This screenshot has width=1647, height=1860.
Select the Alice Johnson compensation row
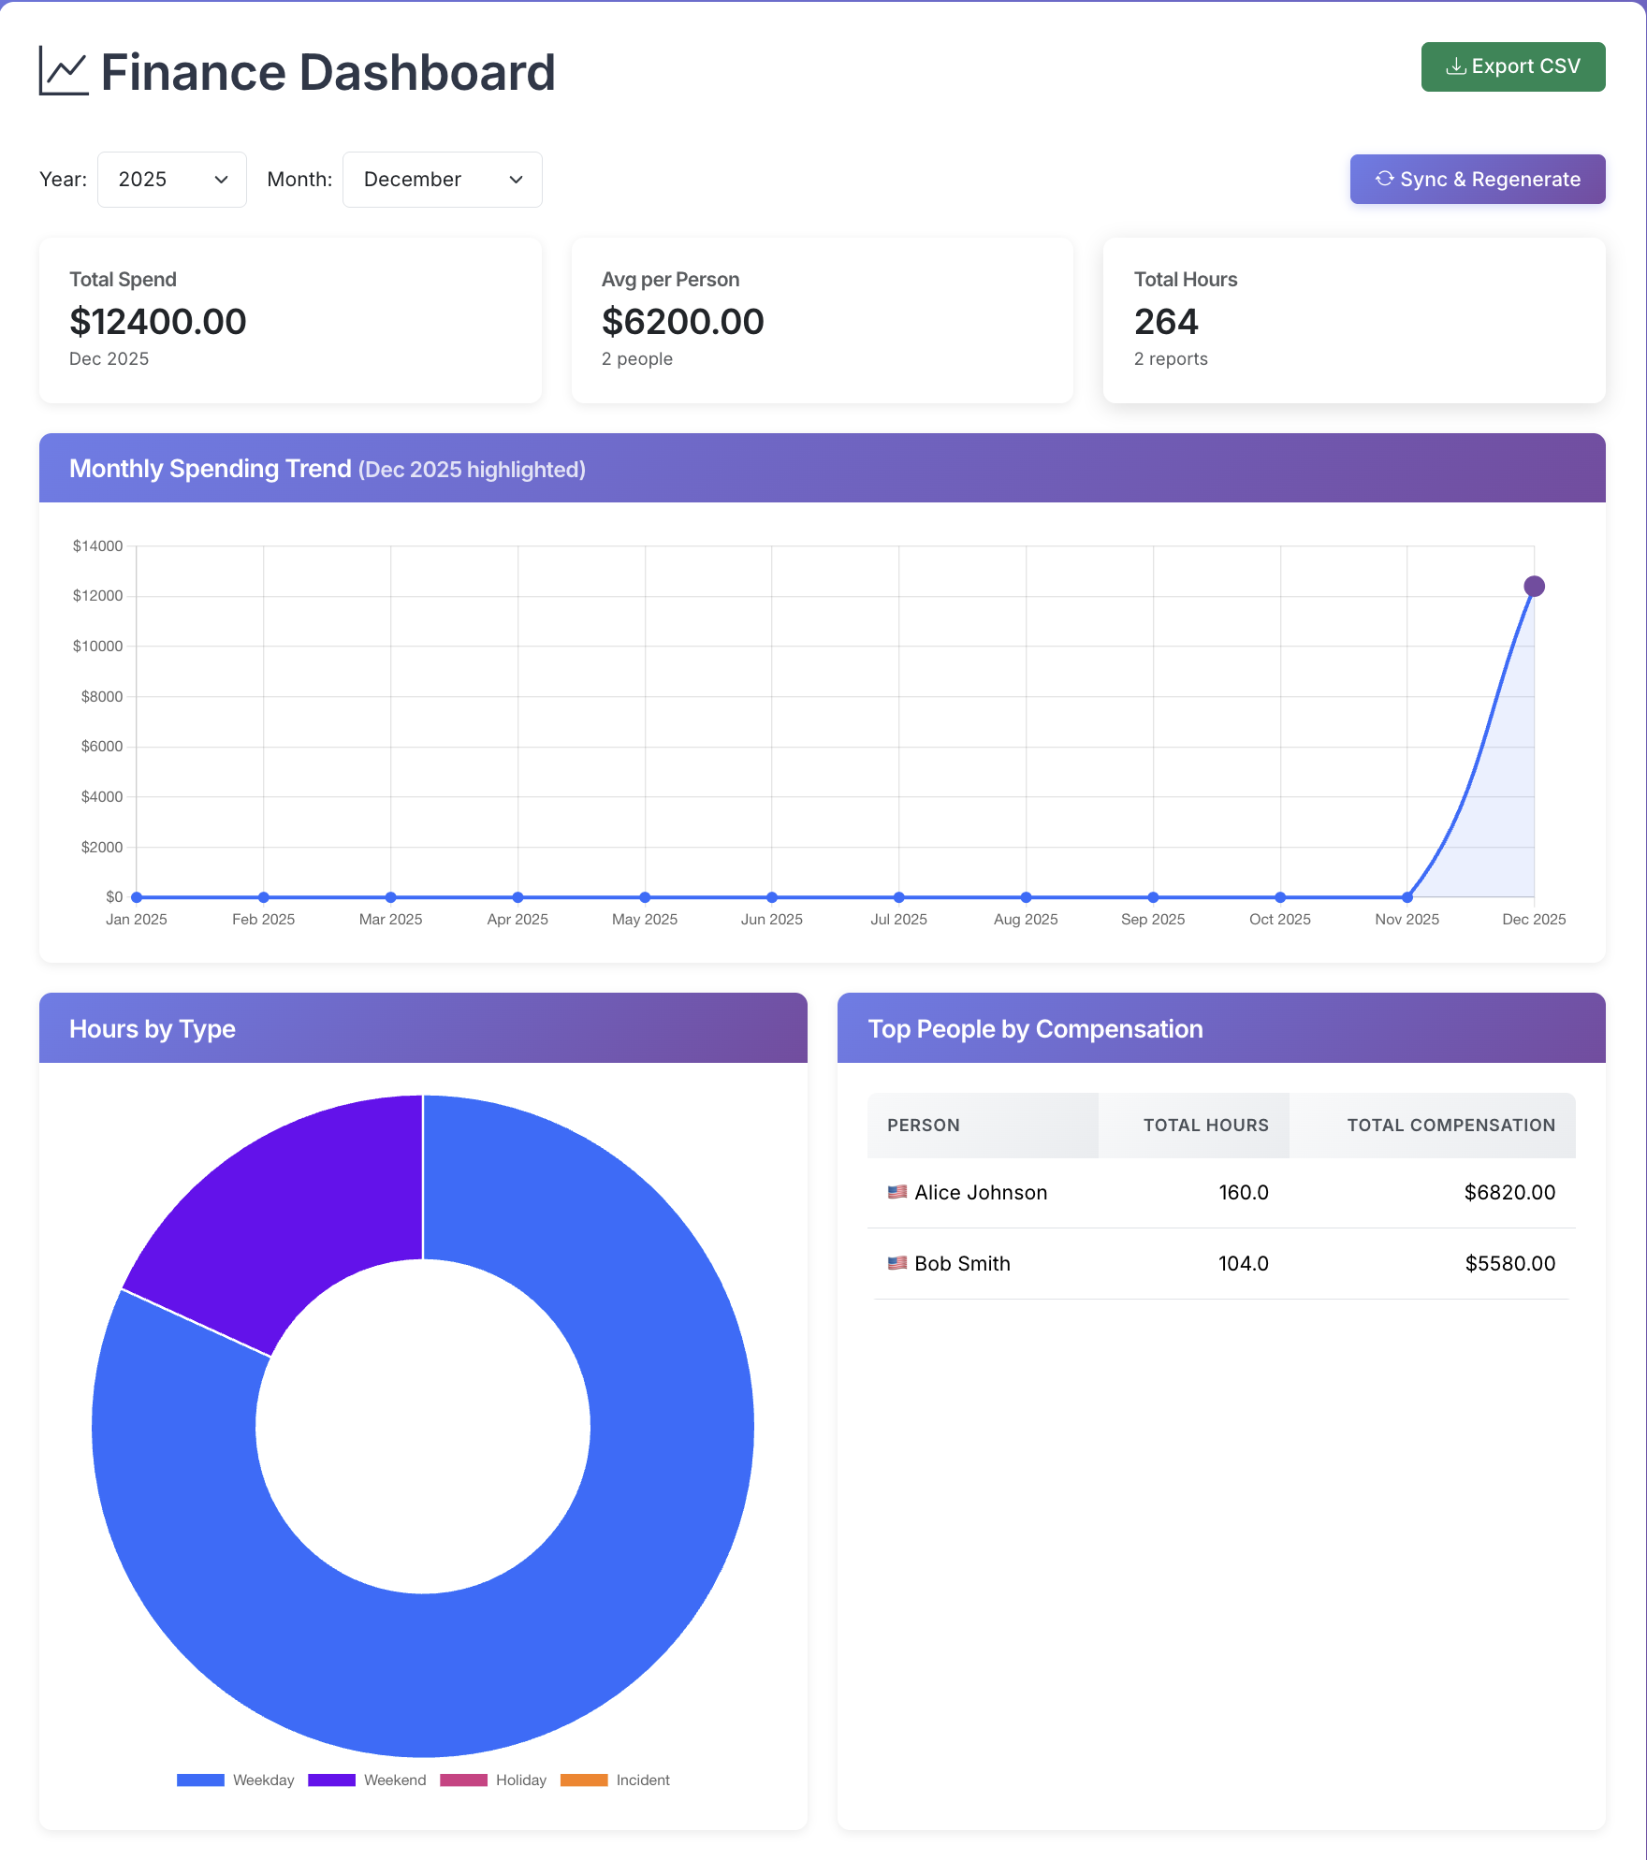click(1217, 1192)
